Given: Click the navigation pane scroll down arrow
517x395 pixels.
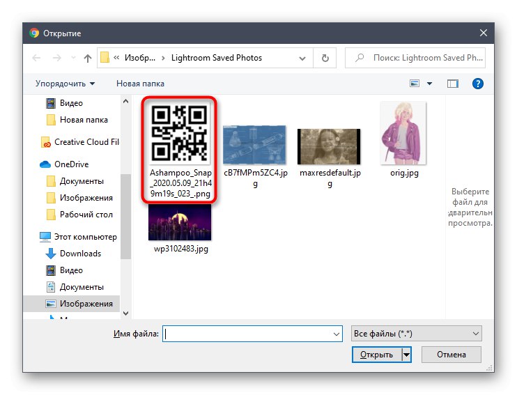Looking at the screenshot, I should pyautogui.click(x=125, y=313).
